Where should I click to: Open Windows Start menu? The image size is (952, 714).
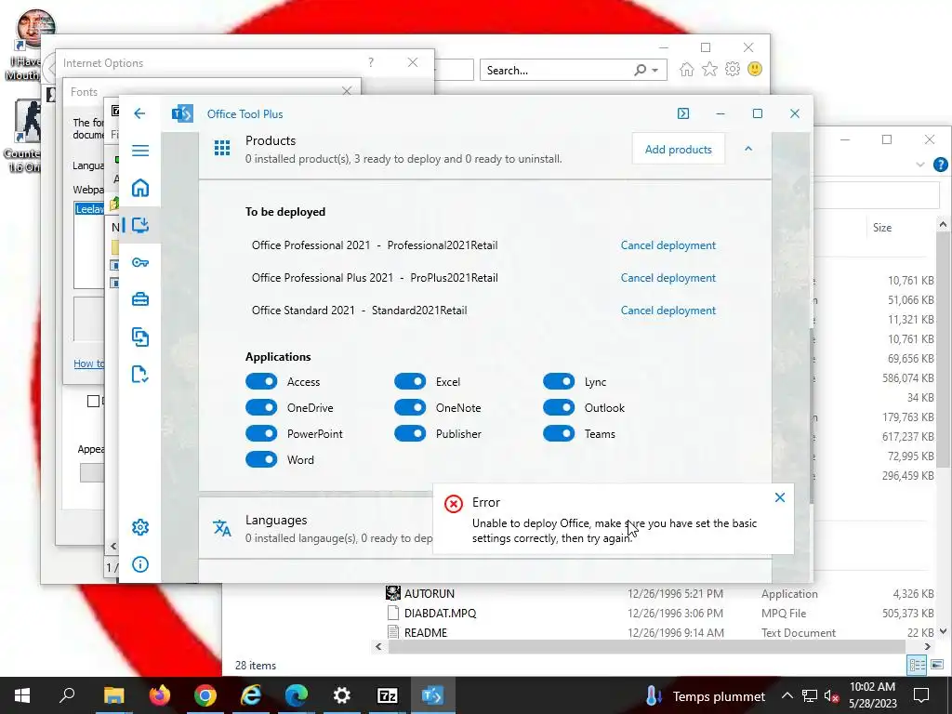22,695
